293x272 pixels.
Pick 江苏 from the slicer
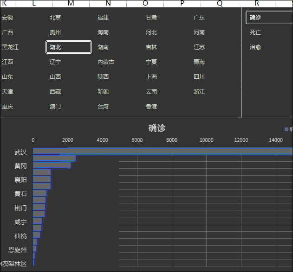[199, 47]
